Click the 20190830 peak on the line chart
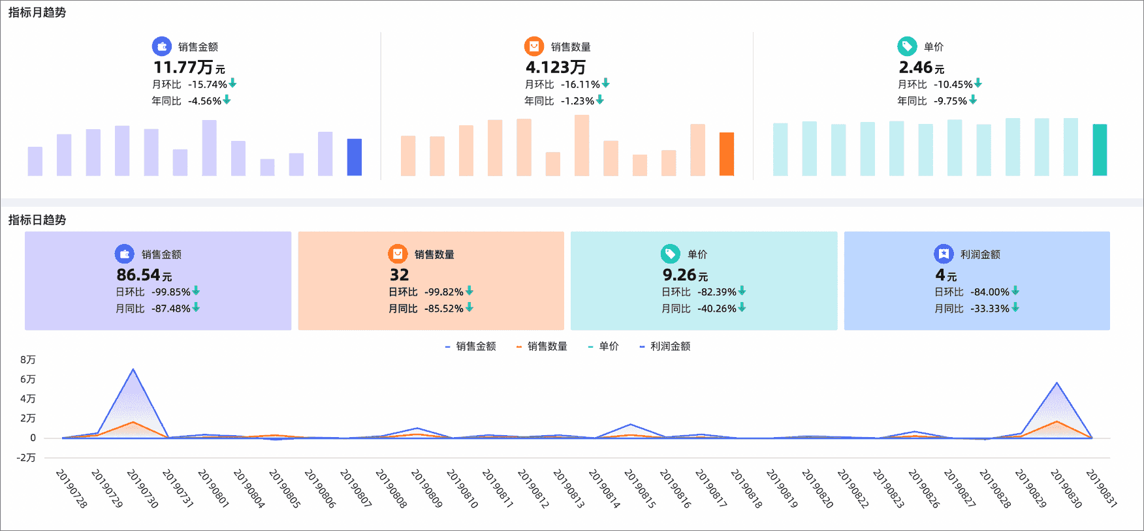Viewport: 1144px width, 531px height. click(x=1057, y=383)
